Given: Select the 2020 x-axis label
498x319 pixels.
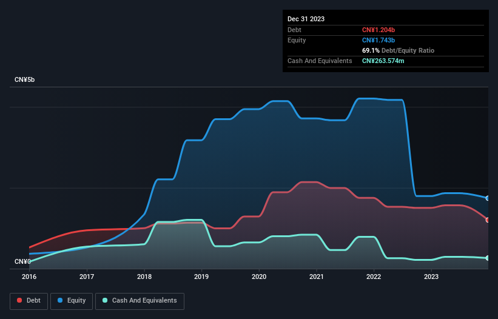Looking at the screenshot, I should 259,277.
